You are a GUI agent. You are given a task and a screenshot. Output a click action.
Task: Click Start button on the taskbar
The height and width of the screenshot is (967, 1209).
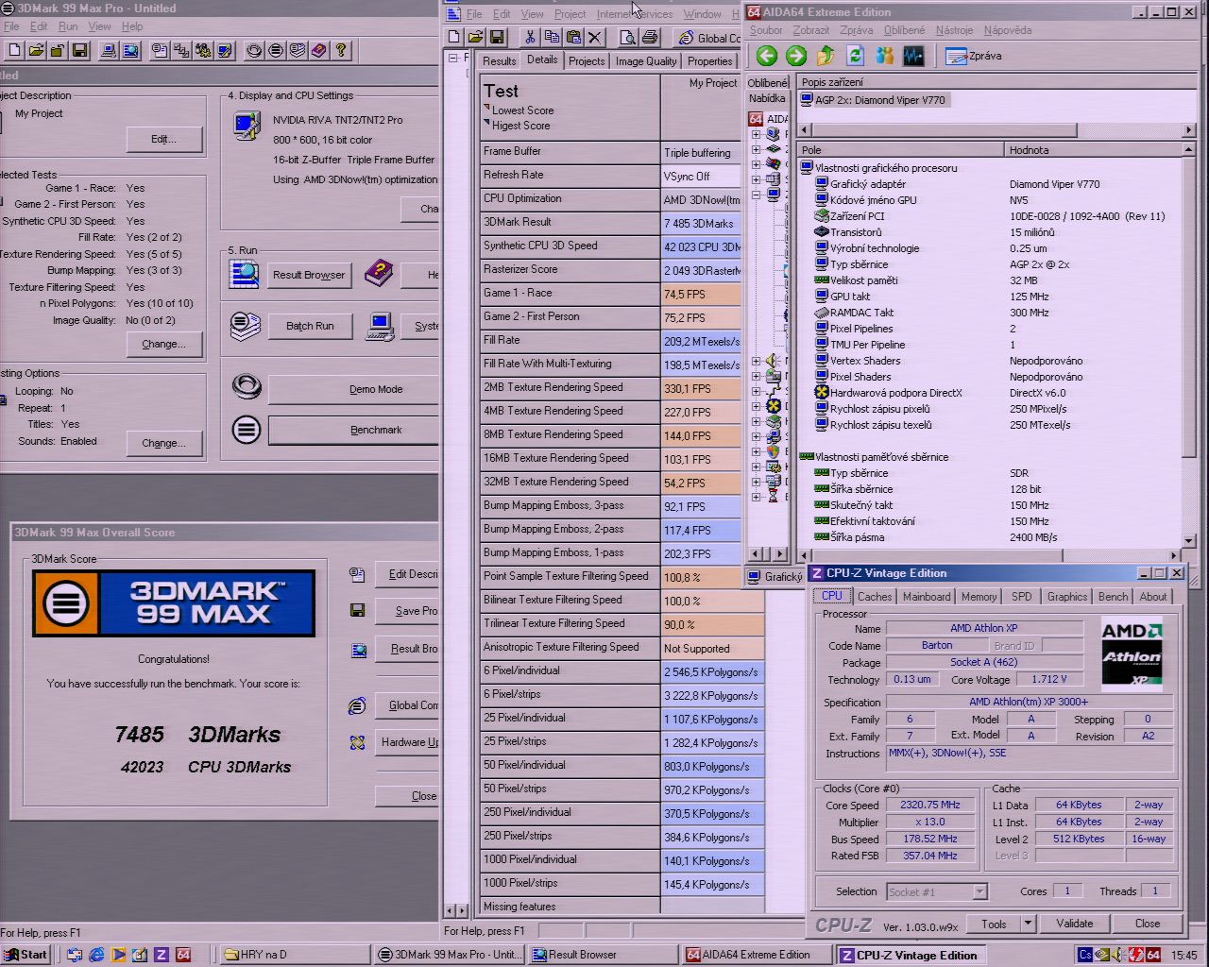tap(26, 955)
